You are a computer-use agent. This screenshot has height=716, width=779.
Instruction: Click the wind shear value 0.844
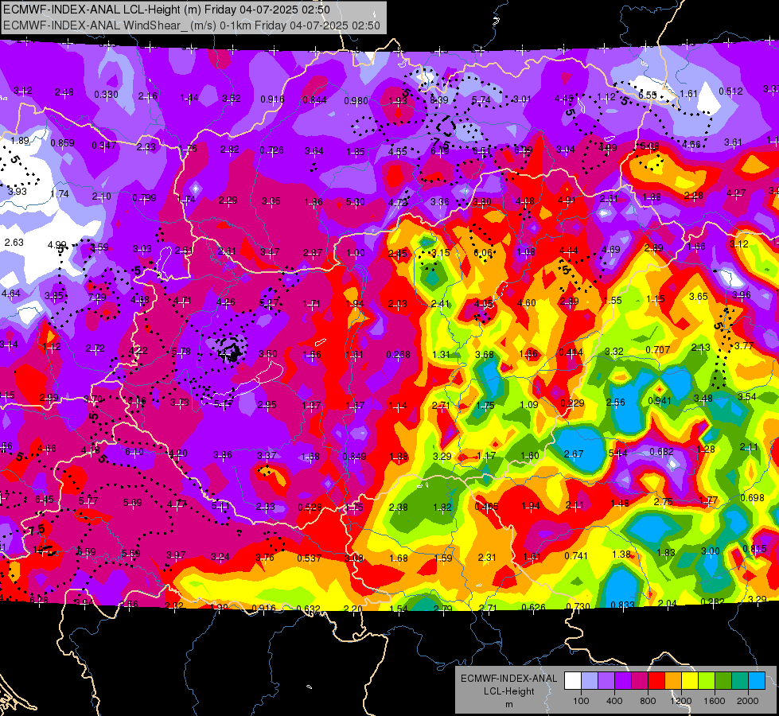[314, 100]
